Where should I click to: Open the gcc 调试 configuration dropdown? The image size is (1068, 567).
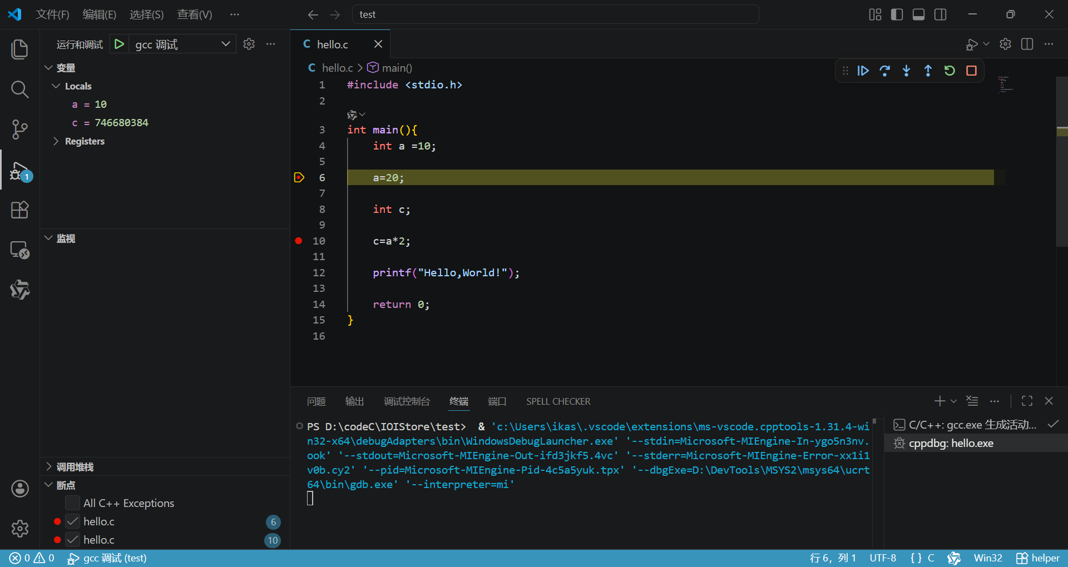183,44
